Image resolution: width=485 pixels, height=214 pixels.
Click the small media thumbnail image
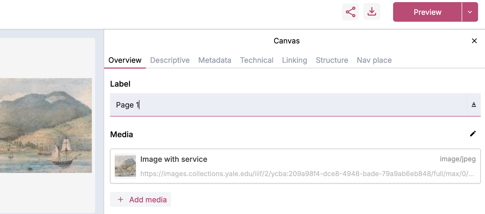point(125,166)
